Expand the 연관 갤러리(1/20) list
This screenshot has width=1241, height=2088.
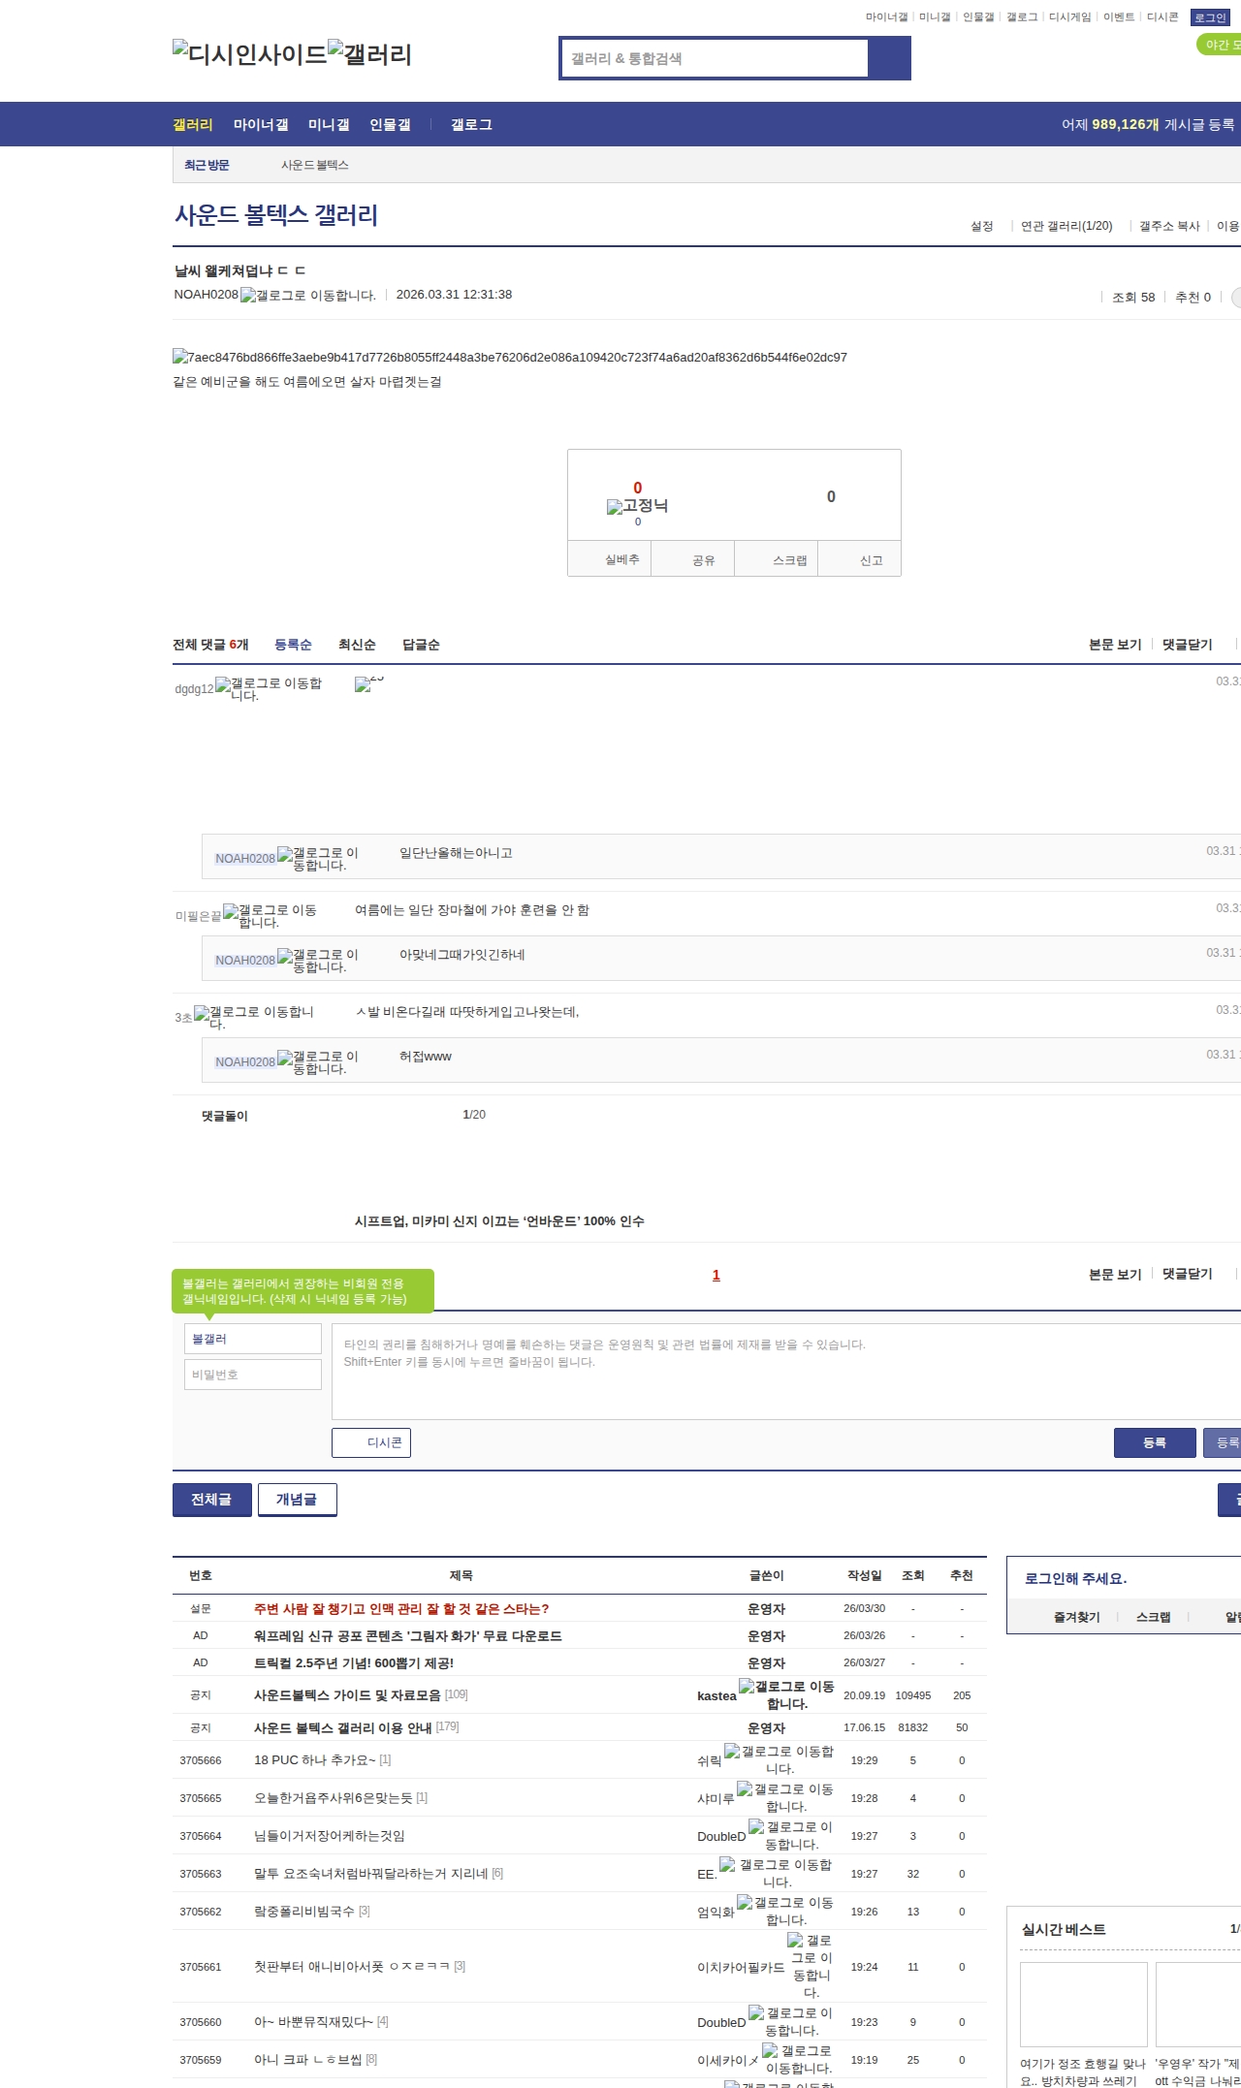[1066, 226]
